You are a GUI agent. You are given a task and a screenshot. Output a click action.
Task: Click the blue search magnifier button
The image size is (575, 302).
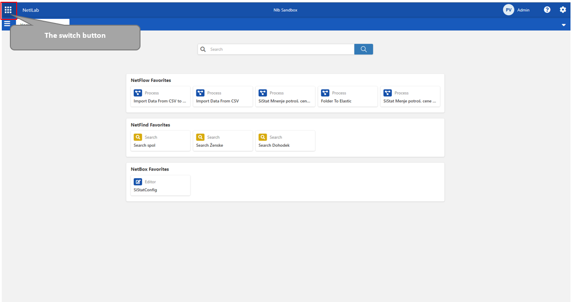[363, 49]
